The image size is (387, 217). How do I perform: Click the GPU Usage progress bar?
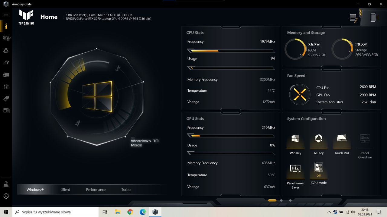(x=231, y=153)
